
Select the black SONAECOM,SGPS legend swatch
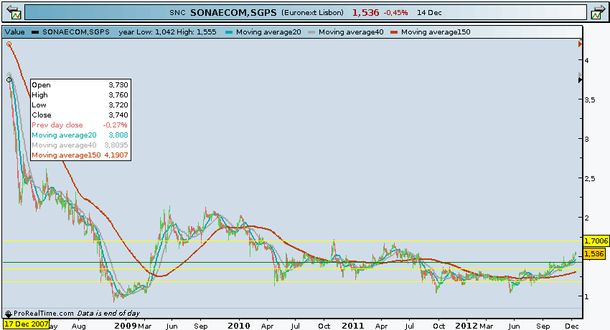(35, 32)
